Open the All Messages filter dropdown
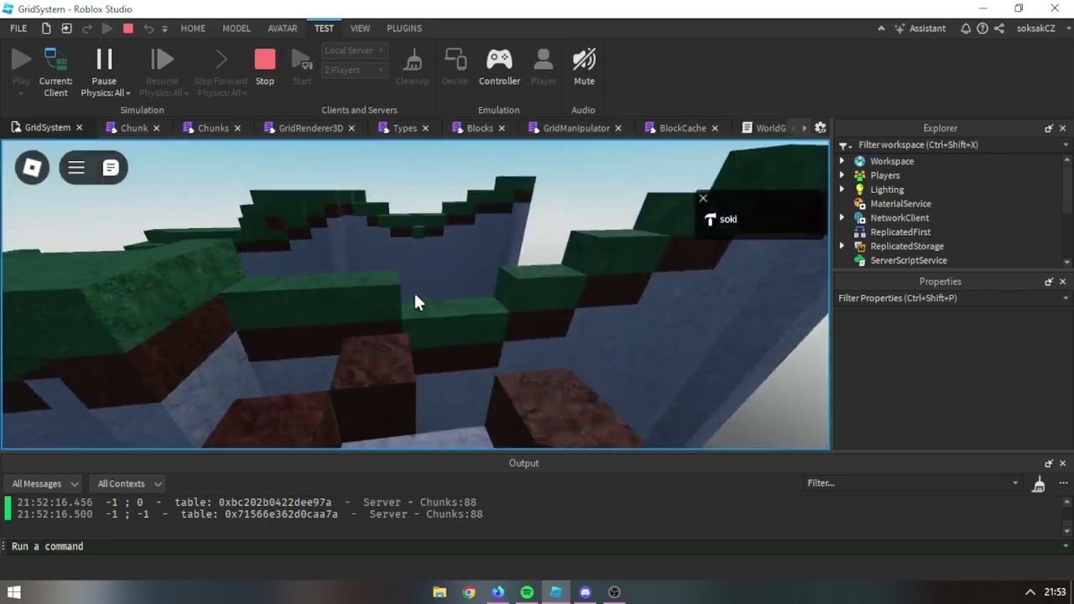The image size is (1074, 604). coord(45,484)
